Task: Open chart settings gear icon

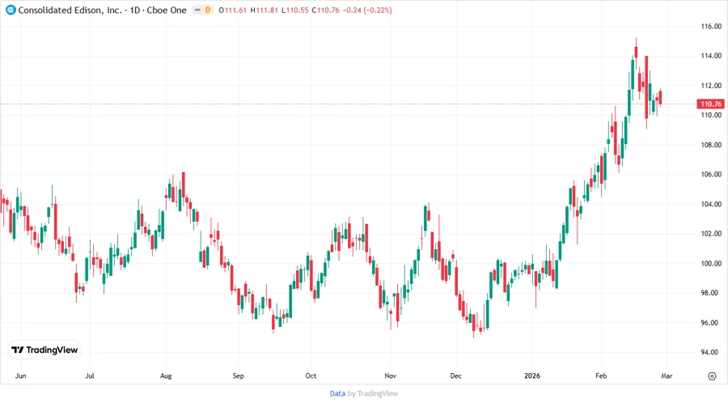Action: click(x=712, y=376)
